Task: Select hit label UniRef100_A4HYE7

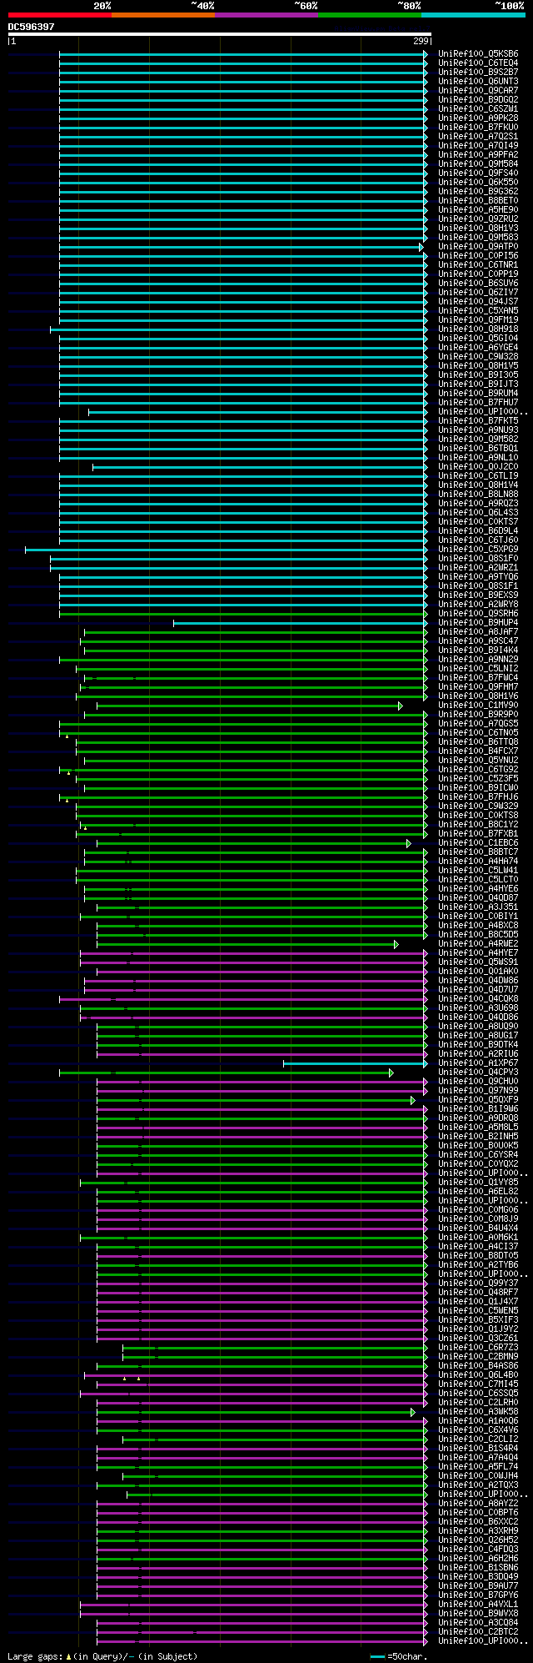Action: (x=478, y=953)
